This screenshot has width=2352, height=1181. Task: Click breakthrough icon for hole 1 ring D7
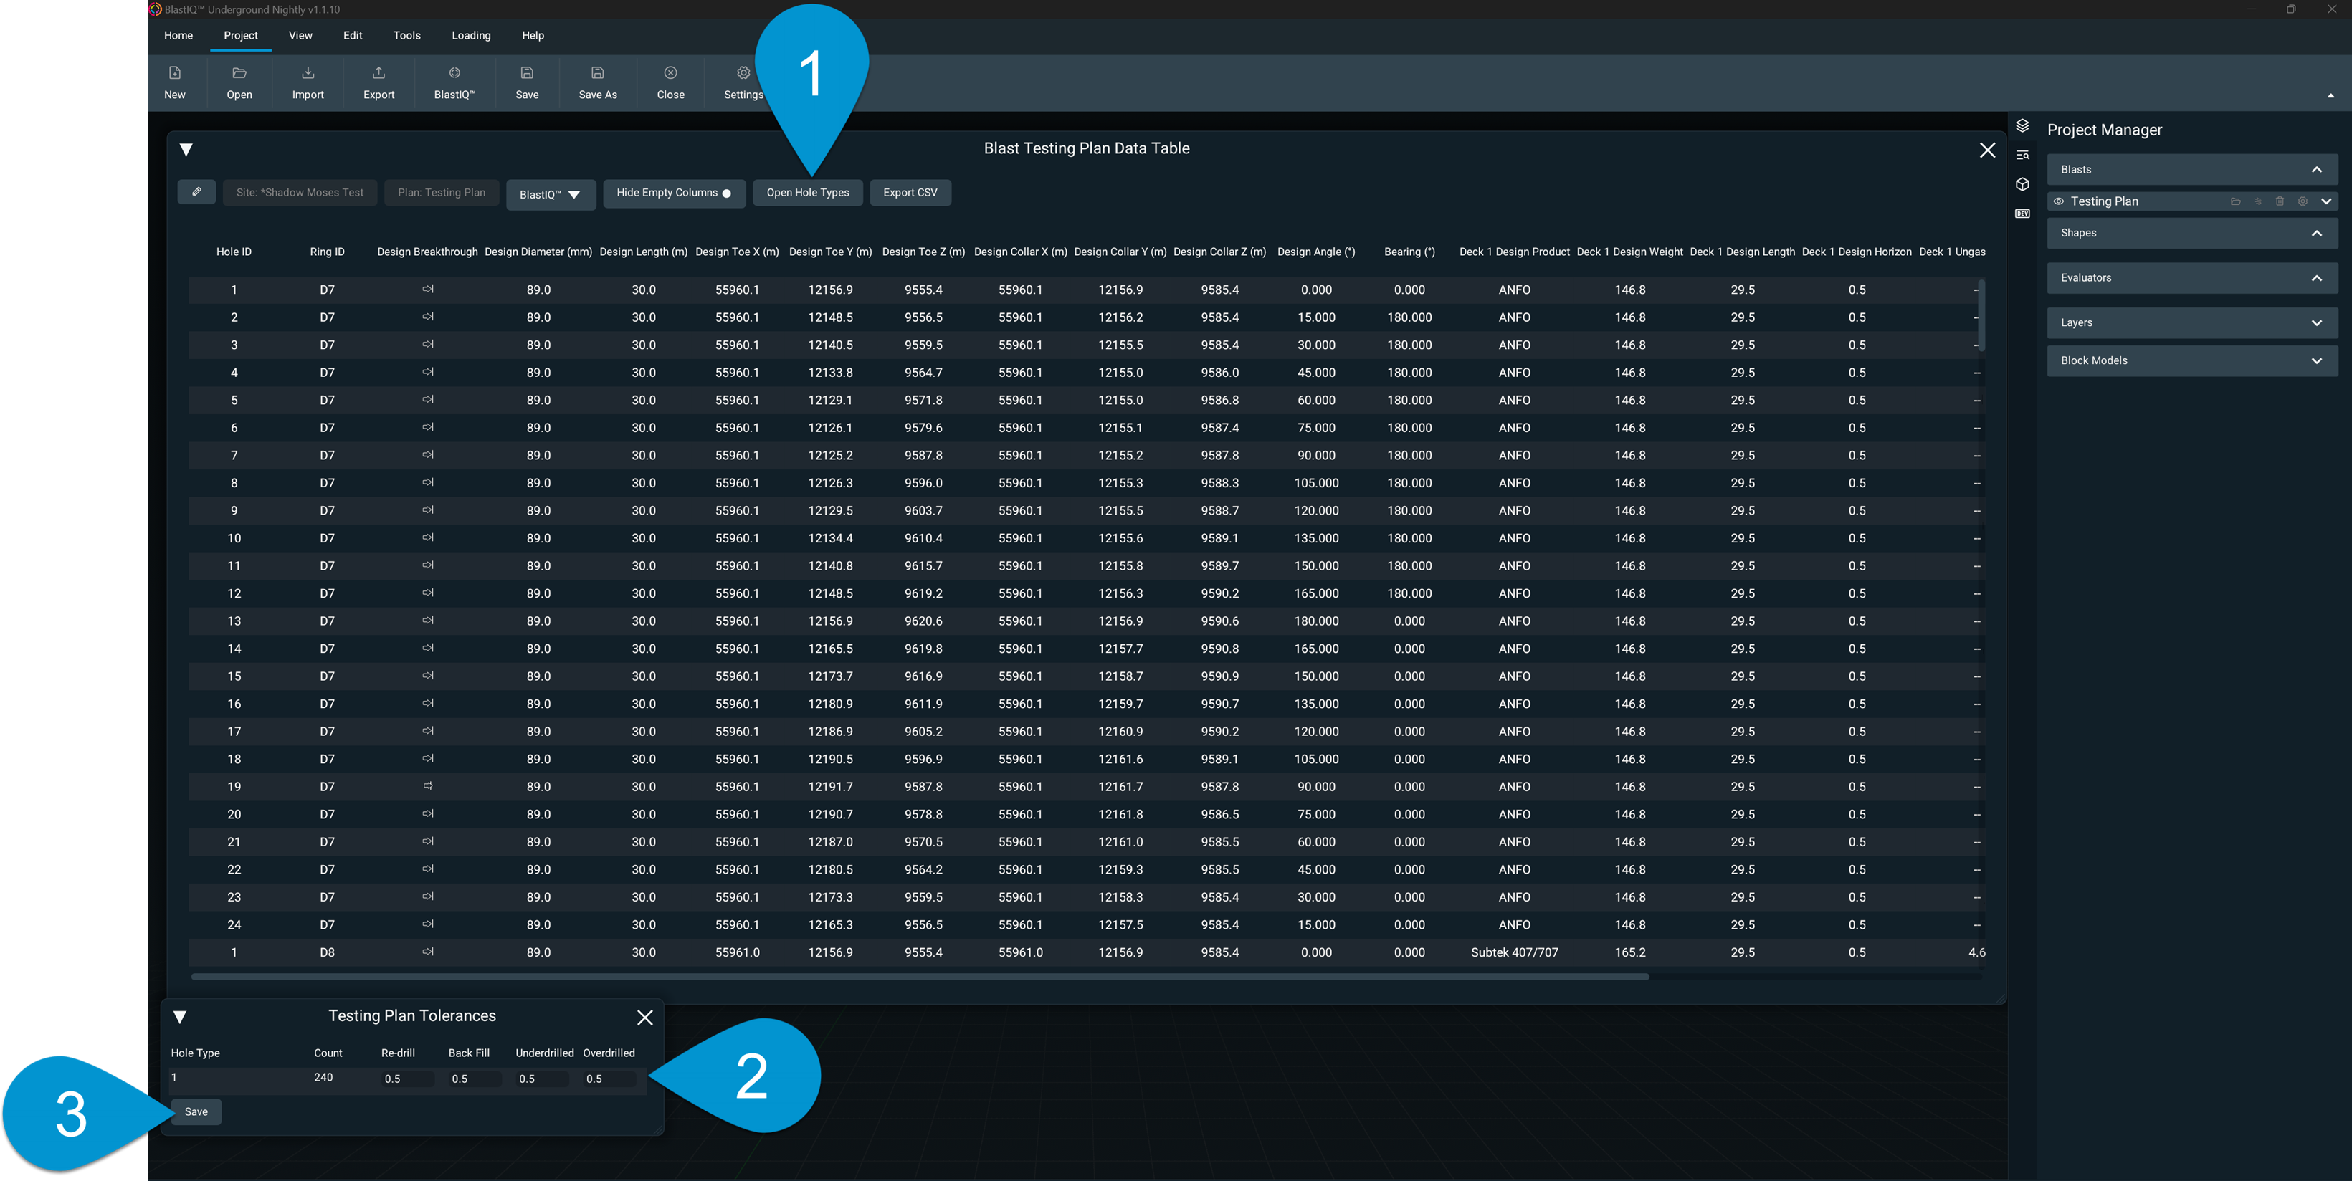[x=427, y=290]
